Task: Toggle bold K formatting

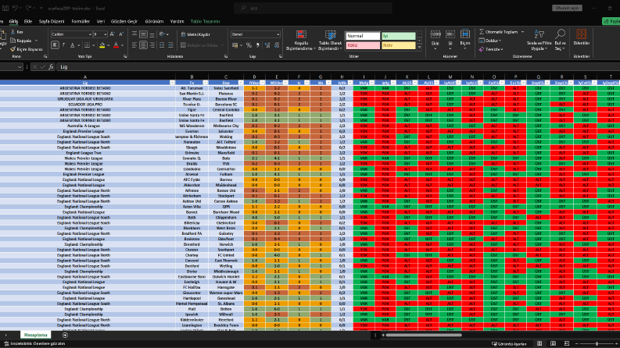Action: pyautogui.click(x=55, y=45)
